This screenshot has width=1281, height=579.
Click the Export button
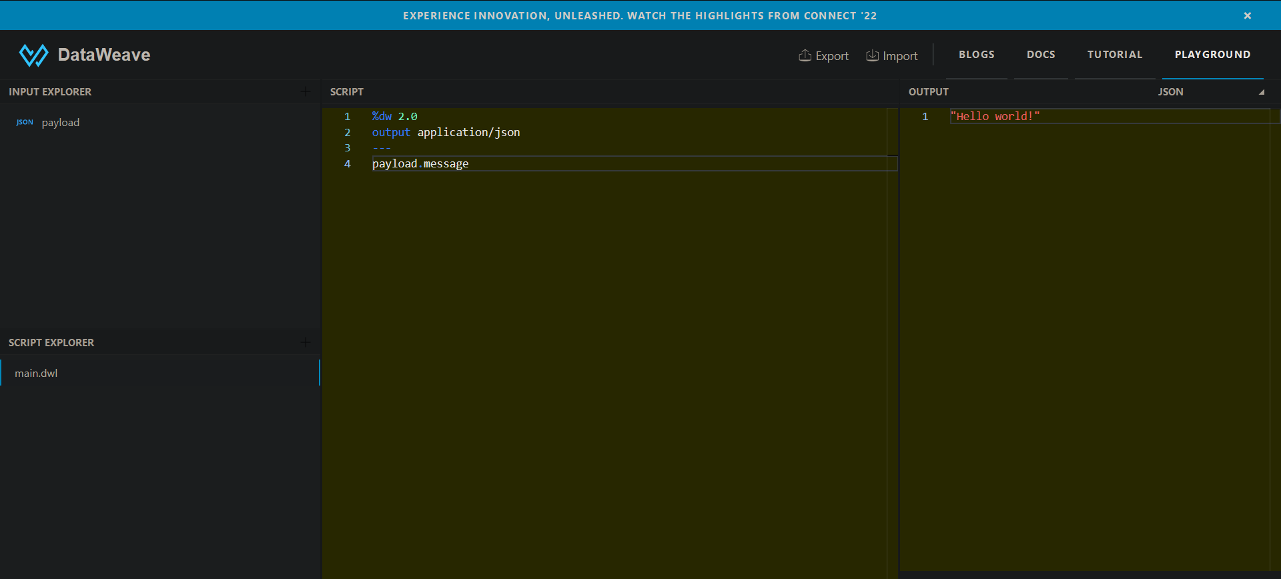coord(824,56)
